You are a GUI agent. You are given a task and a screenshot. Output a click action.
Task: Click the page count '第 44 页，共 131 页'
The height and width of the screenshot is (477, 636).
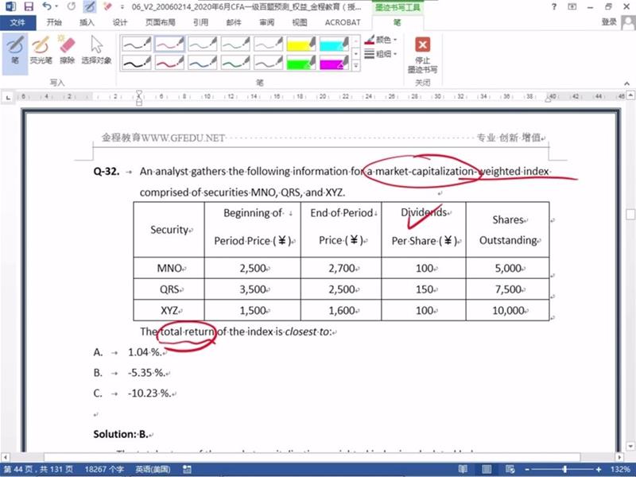pos(39,469)
